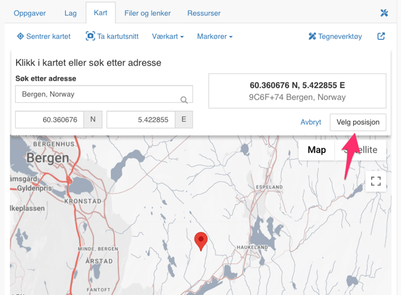Edit the longitude field 5.422855
401x295 pixels.
point(141,120)
